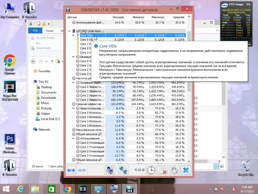Switch to File Explorer in the taskbar
This screenshot has height=194, width=258.
tap(35, 189)
